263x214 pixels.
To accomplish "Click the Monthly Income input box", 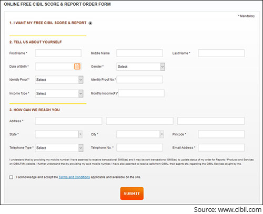I will pyautogui.click(x=141, y=93).
